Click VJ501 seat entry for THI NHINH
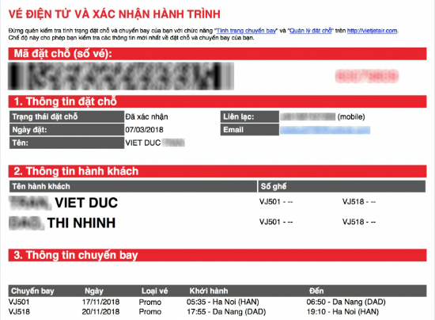 pos(276,222)
